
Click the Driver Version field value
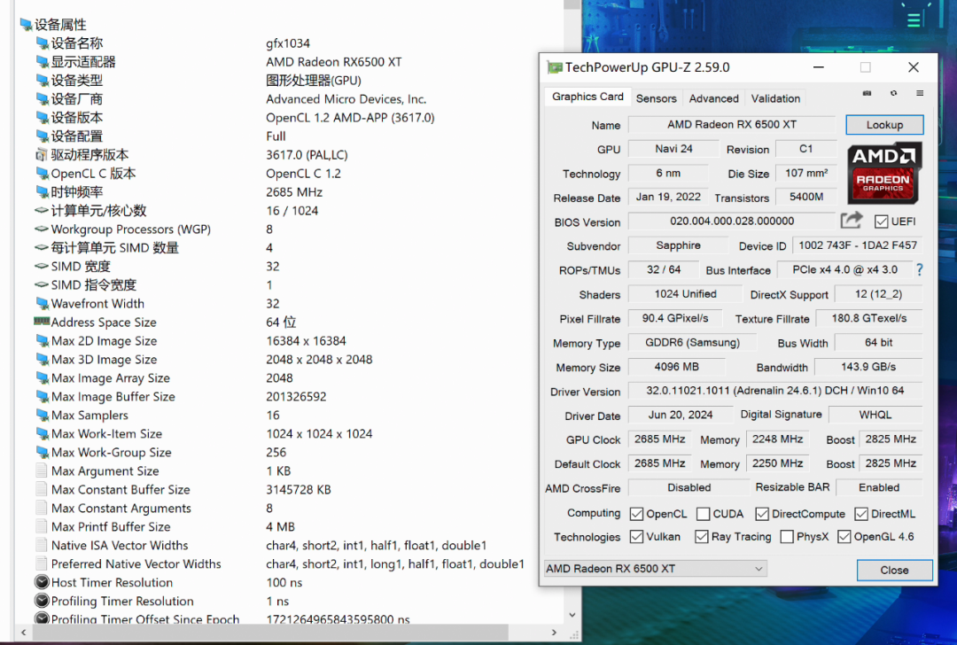click(x=775, y=391)
